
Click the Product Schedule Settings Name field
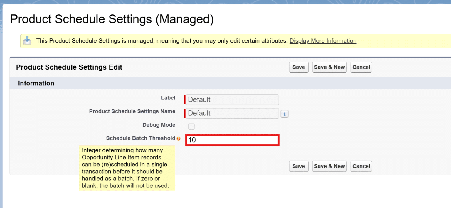pyautogui.click(x=231, y=113)
